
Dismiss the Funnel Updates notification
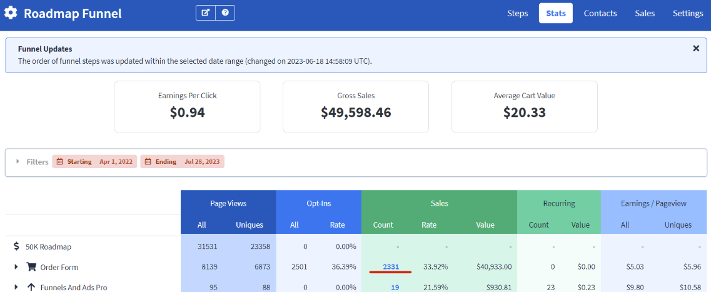point(696,48)
